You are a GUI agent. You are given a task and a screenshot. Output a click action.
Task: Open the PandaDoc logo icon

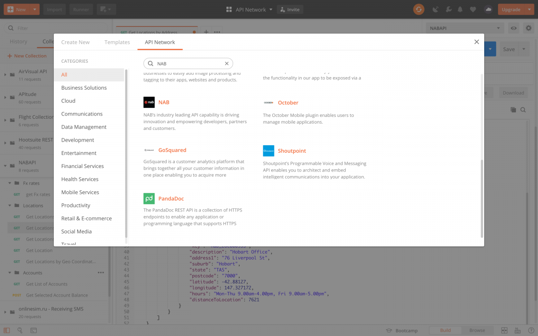pyautogui.click(x=149, y=198)
